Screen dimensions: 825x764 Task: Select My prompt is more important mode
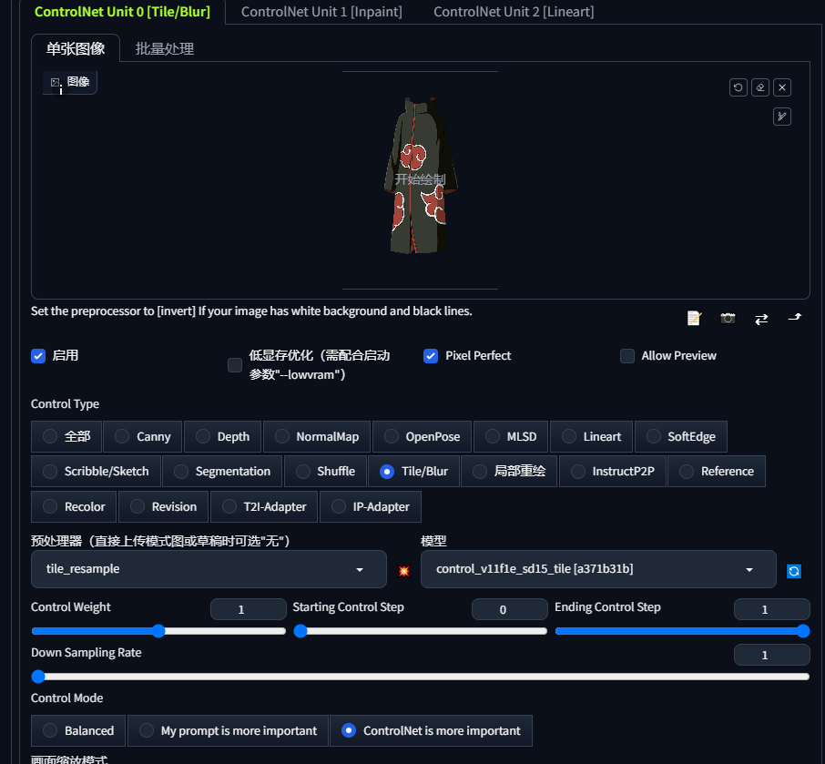point(228,731)
